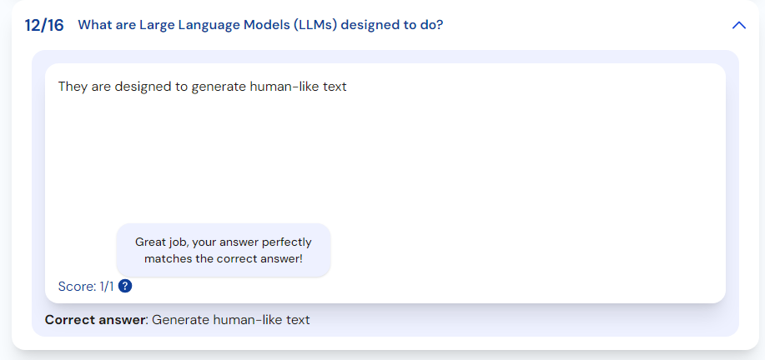765x360 pixels.
Task: Click the "Score:" label
Action: click(x=78, y=286)
